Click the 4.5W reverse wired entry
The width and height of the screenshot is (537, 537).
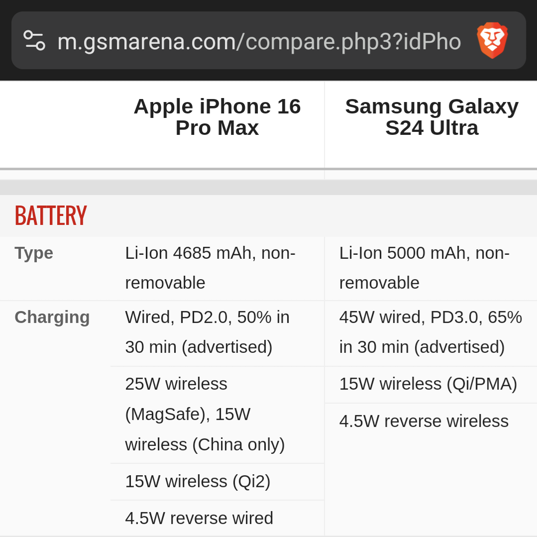tap(199, 518)
